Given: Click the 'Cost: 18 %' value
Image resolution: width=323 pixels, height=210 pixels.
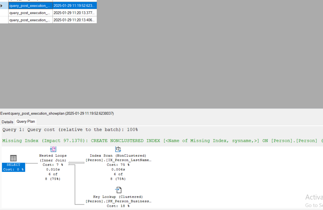Looking at the screenshot, I should pos(118,206).
